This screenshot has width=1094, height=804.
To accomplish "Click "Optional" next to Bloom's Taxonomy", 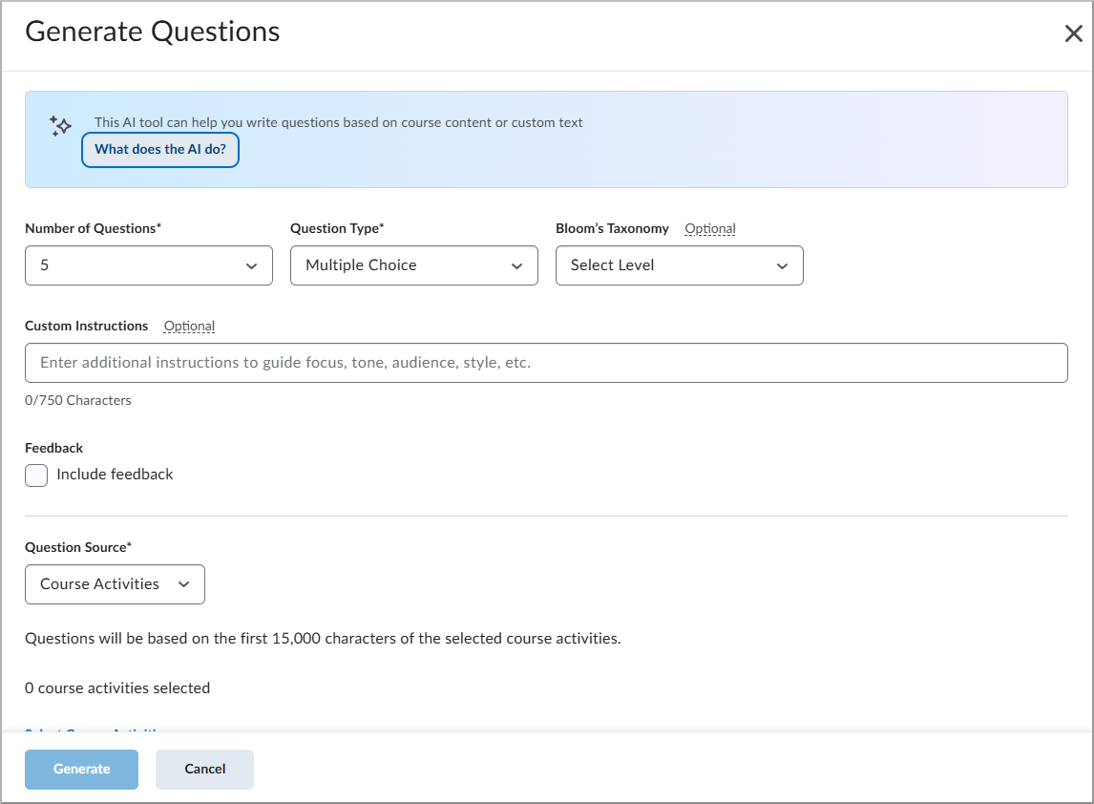I will pos(710,228).
